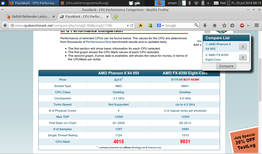Click the BUY NOW! link

coord(191,80)
